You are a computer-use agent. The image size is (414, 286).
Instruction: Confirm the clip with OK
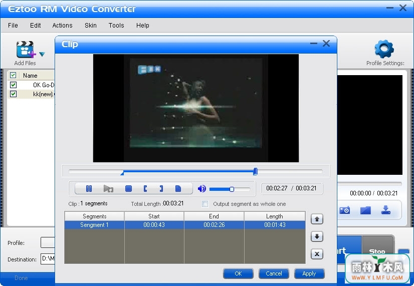tap(238, 273)
